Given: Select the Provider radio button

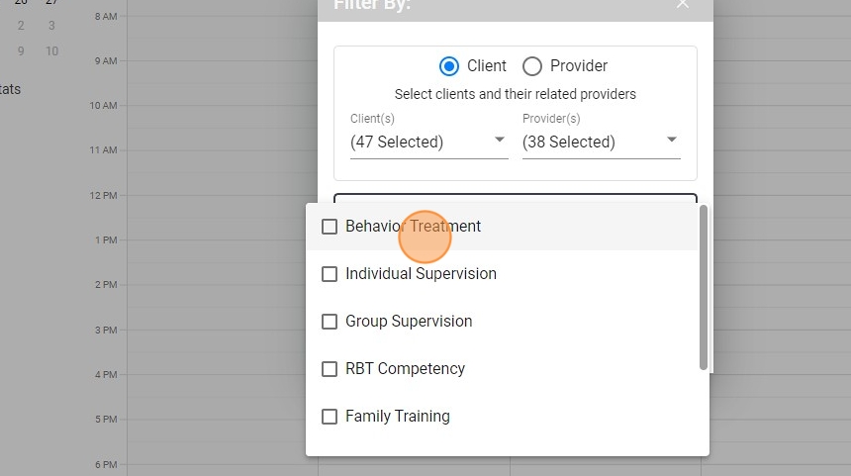Looking at the screenshot, I should click(532, 66).
